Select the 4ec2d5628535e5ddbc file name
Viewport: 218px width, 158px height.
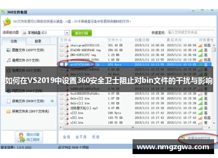coord(87,94)
